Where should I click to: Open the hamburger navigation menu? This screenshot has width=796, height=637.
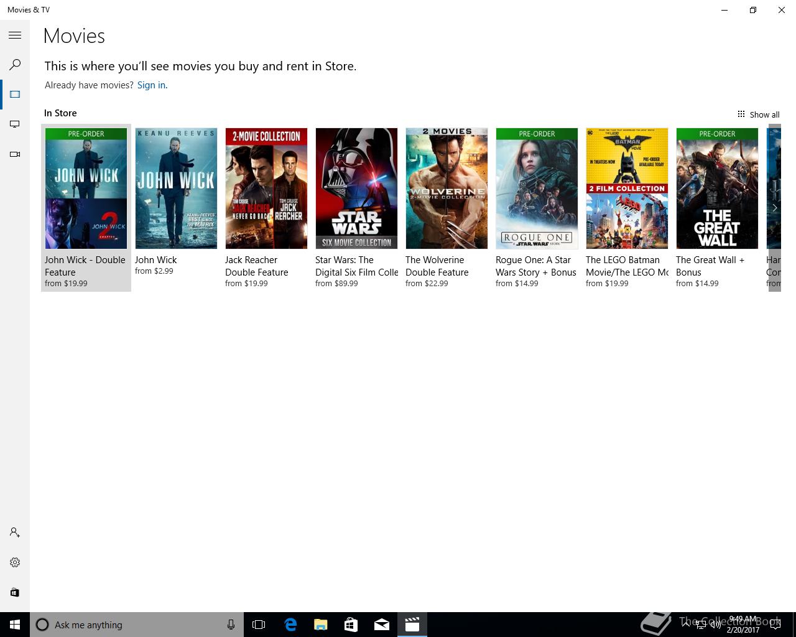click(x=15, y=35)
